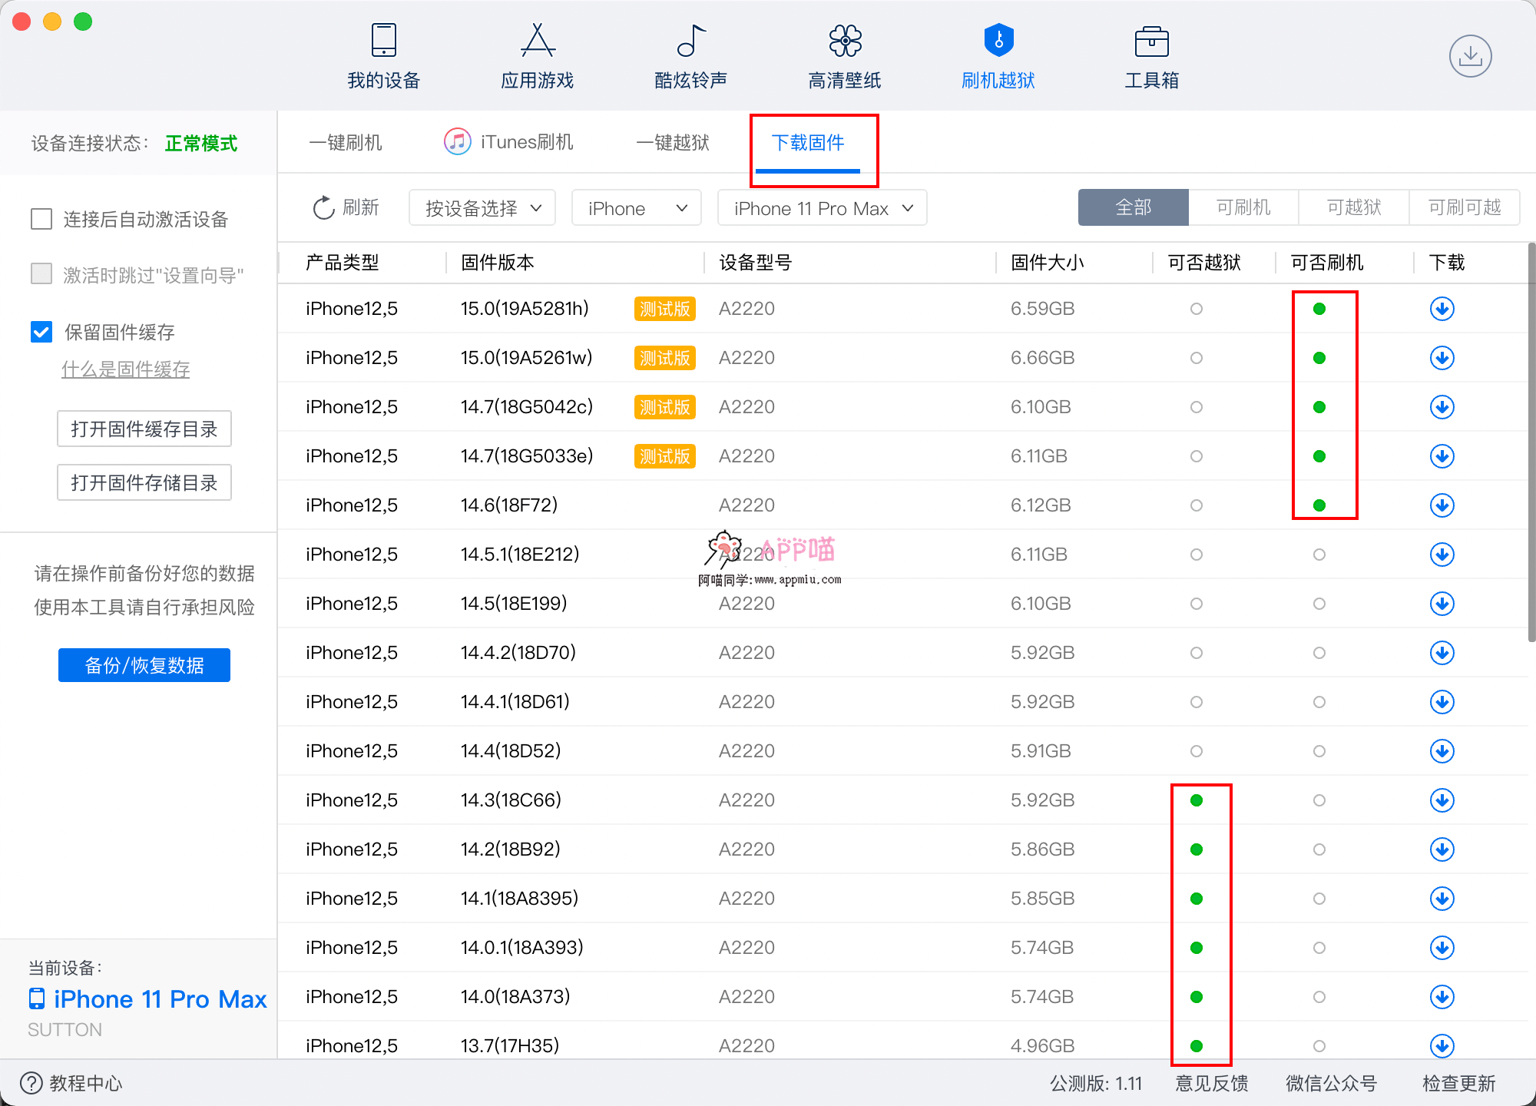Viewport: 1536px width, 1106px height.
Task: Click 打开固件缓存目录 button
Action: pyautogui.click(x=144, y=429)
